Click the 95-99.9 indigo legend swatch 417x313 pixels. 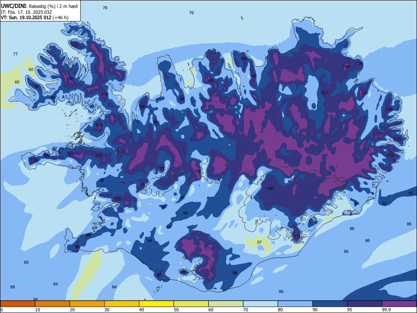364,304
